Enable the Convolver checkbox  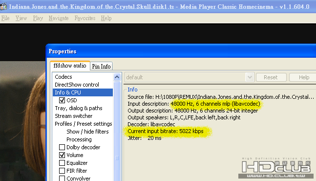(x=62, y=179)
